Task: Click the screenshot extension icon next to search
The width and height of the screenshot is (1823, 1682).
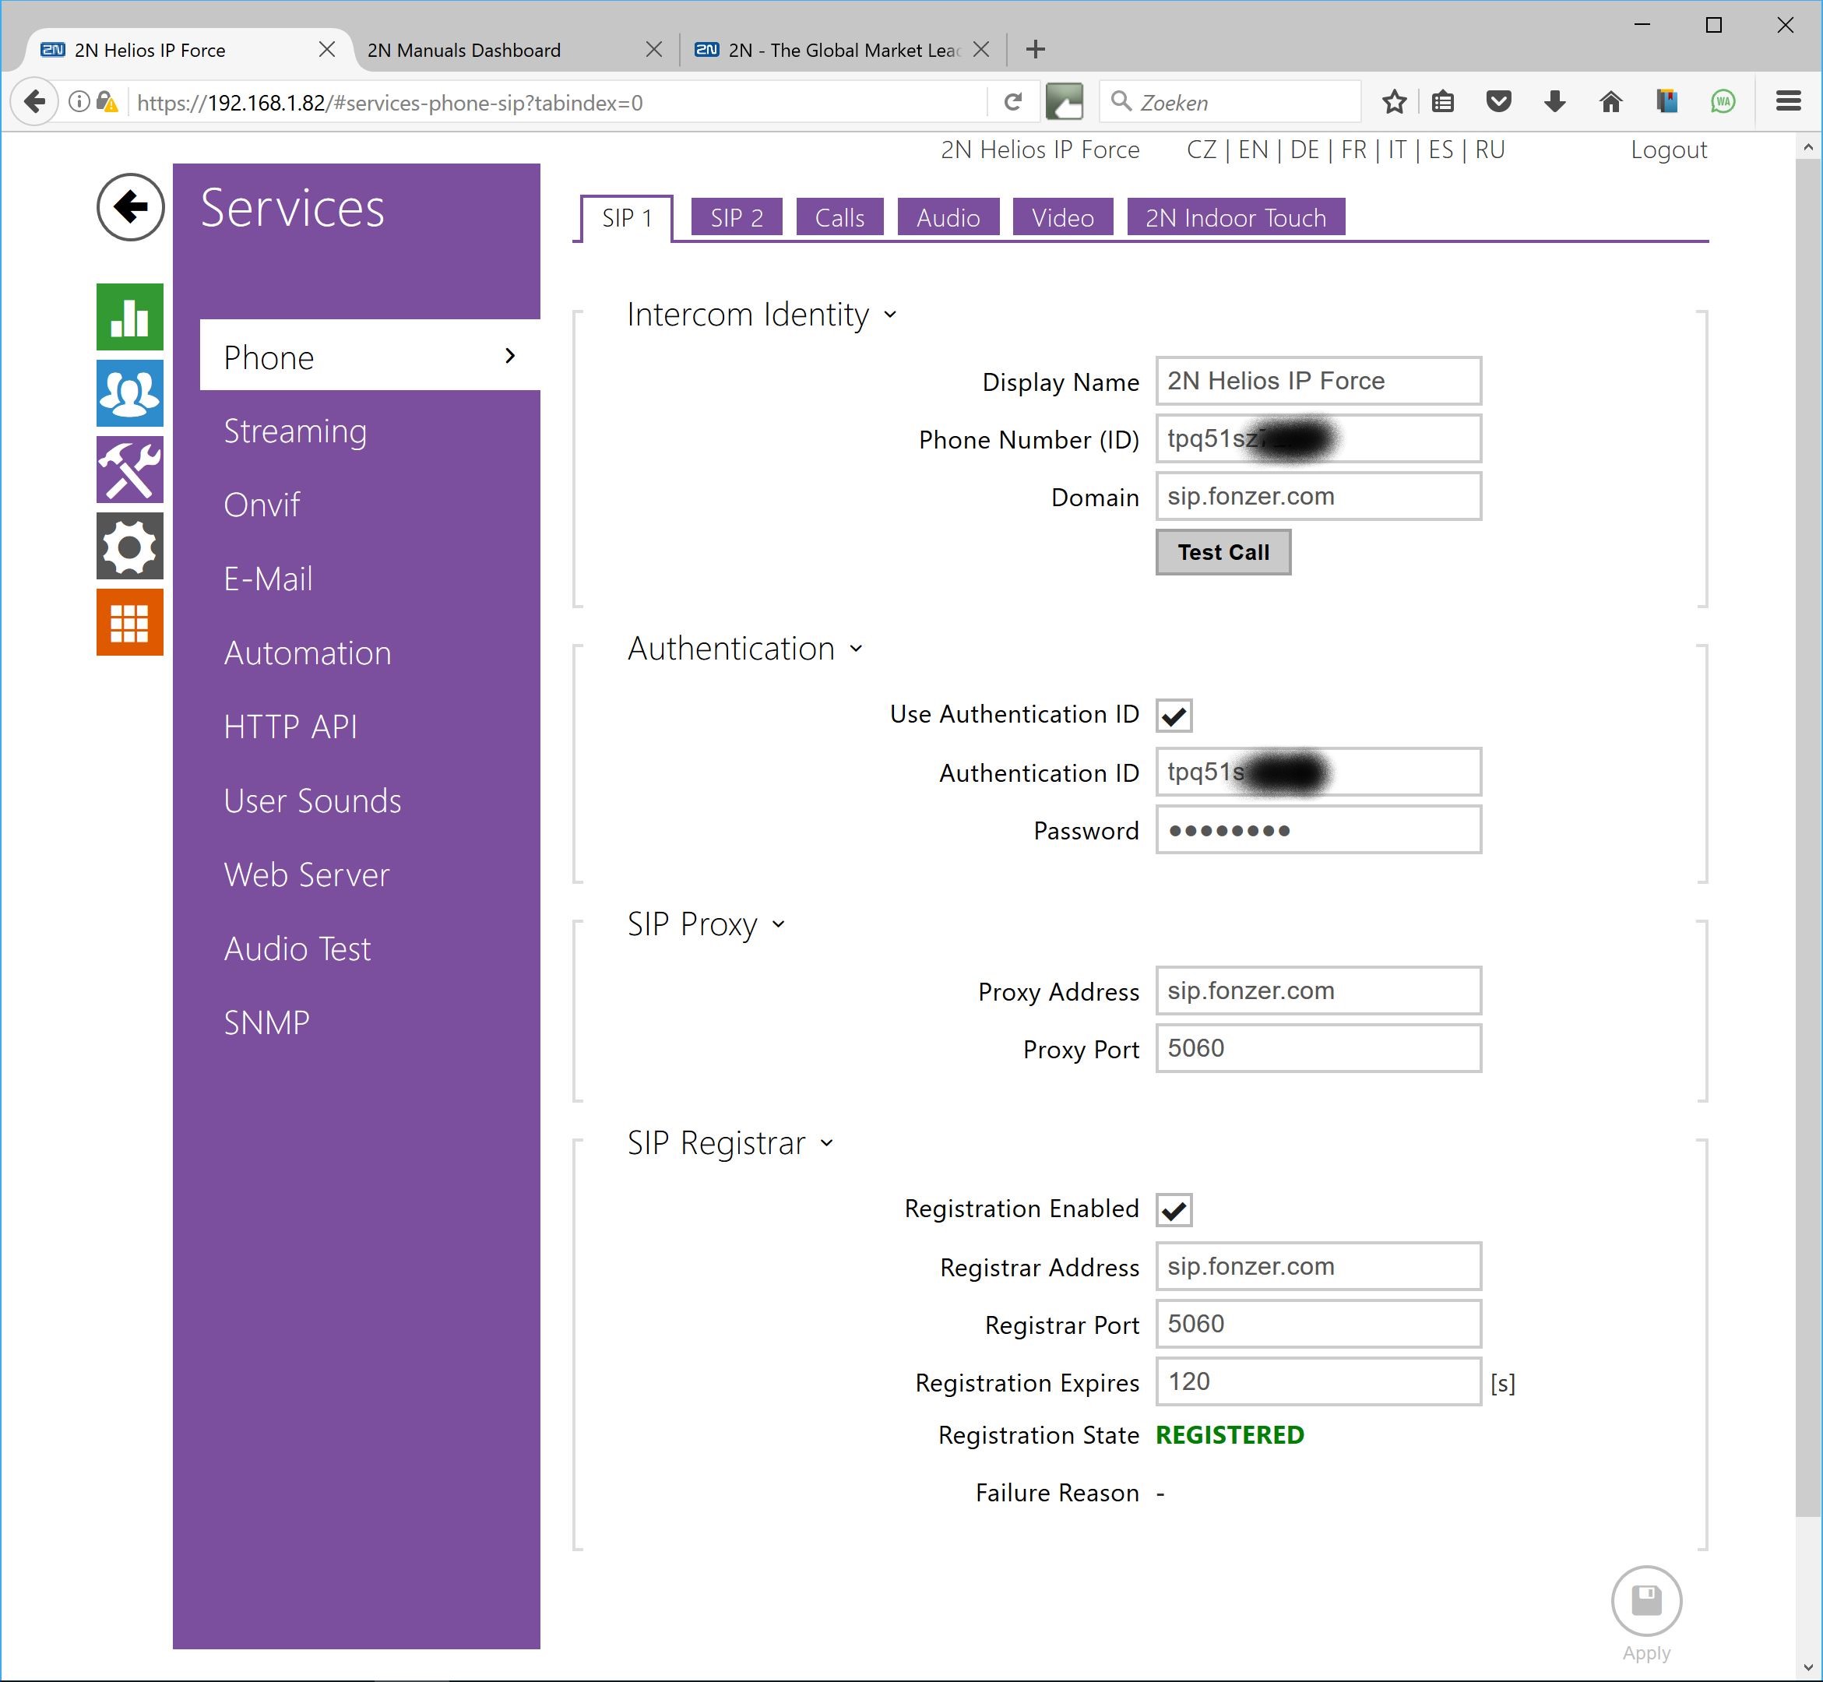Action: (1064, 102)
